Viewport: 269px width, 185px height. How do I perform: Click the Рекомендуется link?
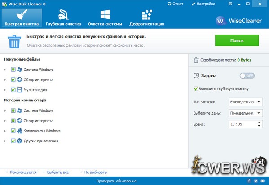23,172
